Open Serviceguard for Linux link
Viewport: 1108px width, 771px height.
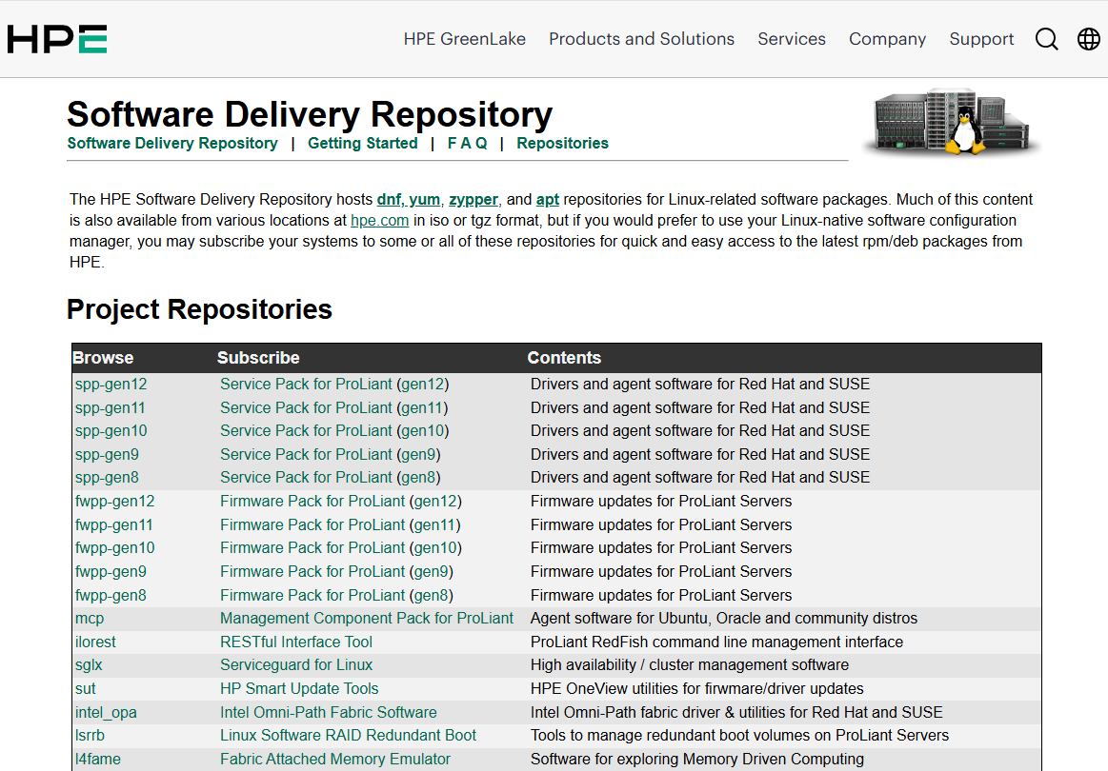coord(296,665)
